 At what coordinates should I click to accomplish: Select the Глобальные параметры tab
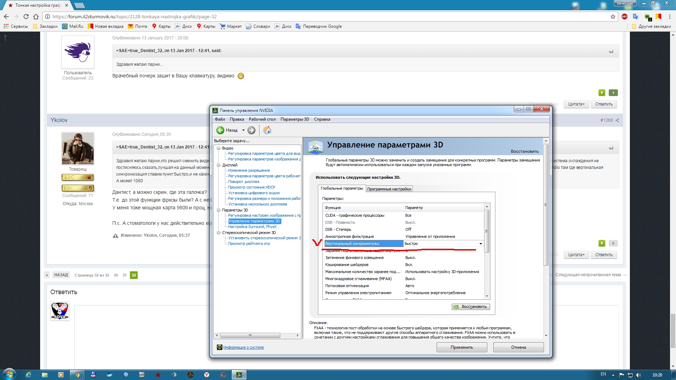(x=342, y=188)
